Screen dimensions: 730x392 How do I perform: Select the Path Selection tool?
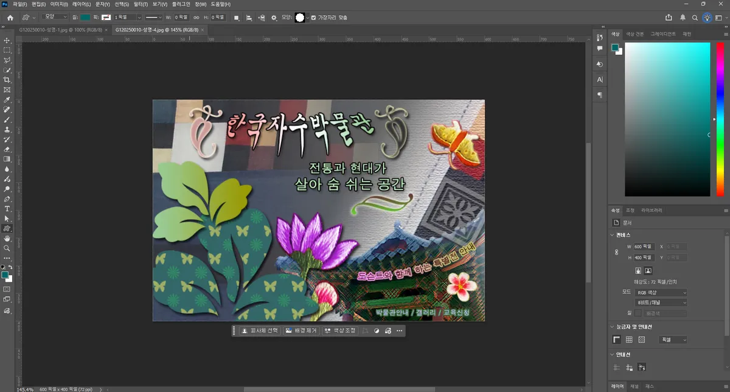[x=7, y=219]
